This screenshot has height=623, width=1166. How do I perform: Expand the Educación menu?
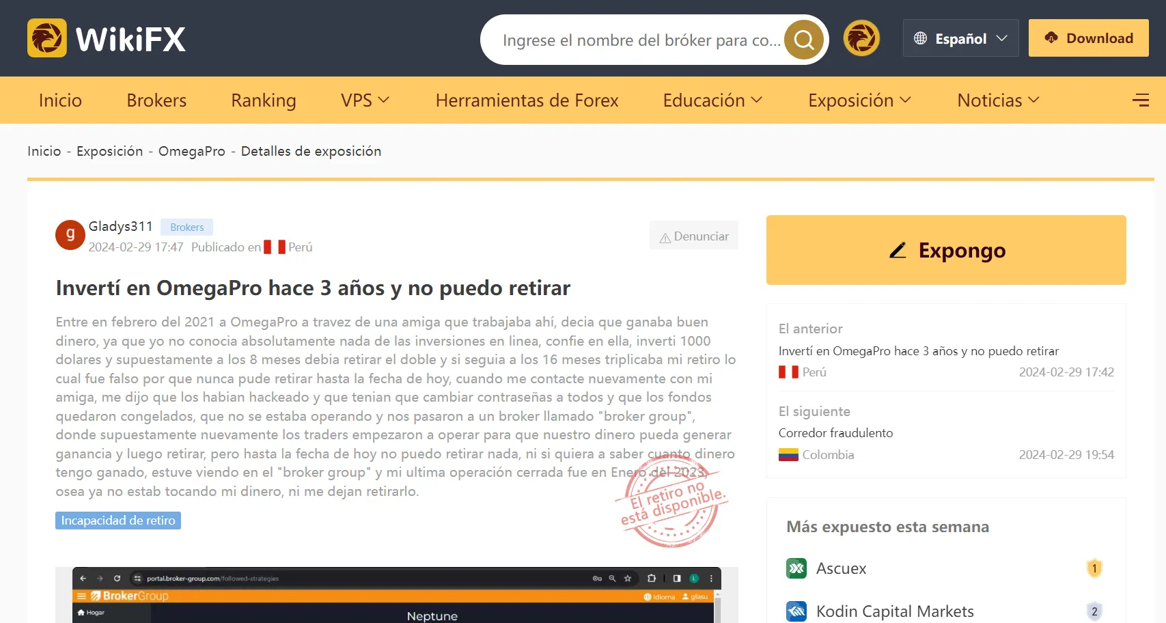tap(712, 100)
